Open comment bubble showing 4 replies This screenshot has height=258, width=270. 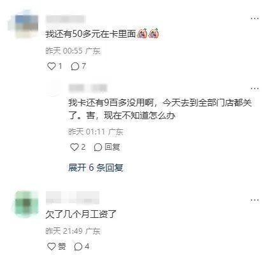[x=82, y=247]
